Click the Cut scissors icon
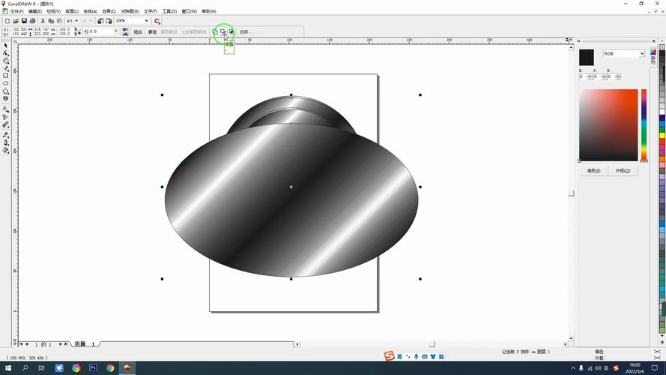Image resolution: width=666 pixels, height=375 pixels. click(42, 21)
